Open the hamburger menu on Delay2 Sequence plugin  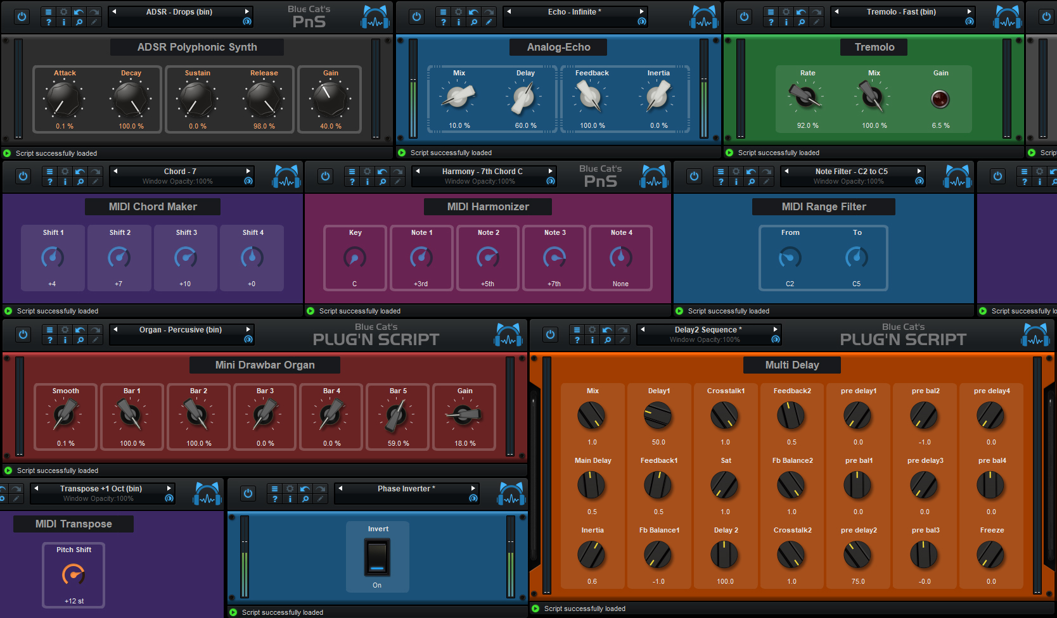click(576, 329)
